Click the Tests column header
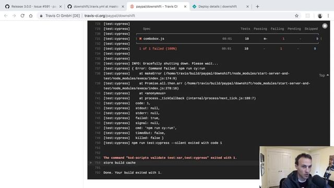The height and width of the screenshot is (188, 334). coord(245,29)
